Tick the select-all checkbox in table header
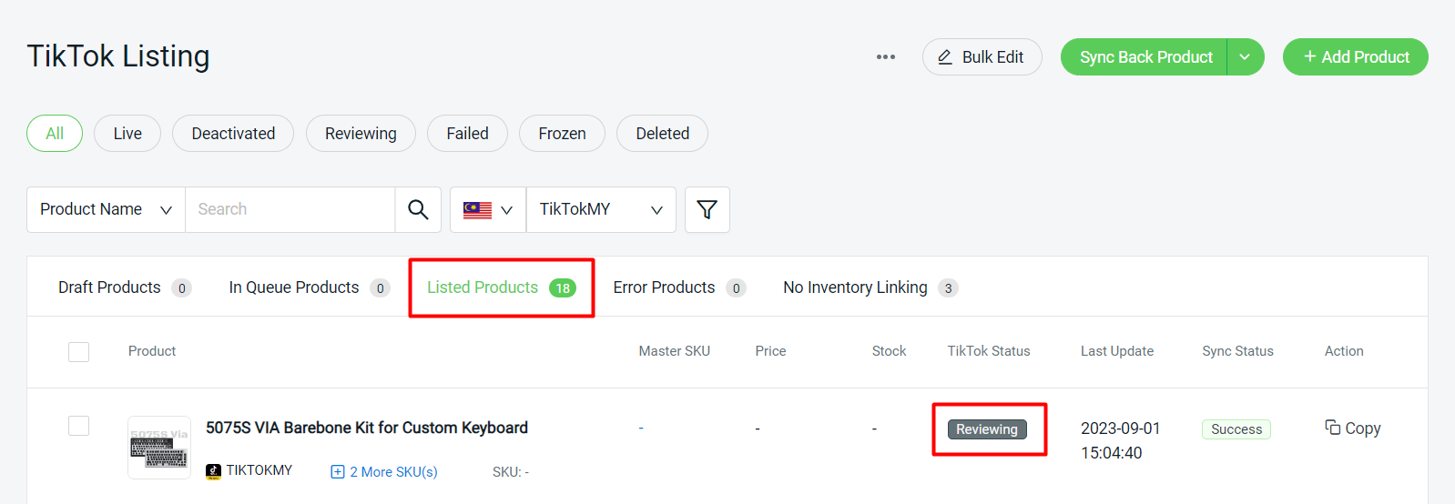The height and width of the screenshot is (504, 1455). [x=78, y=351]
